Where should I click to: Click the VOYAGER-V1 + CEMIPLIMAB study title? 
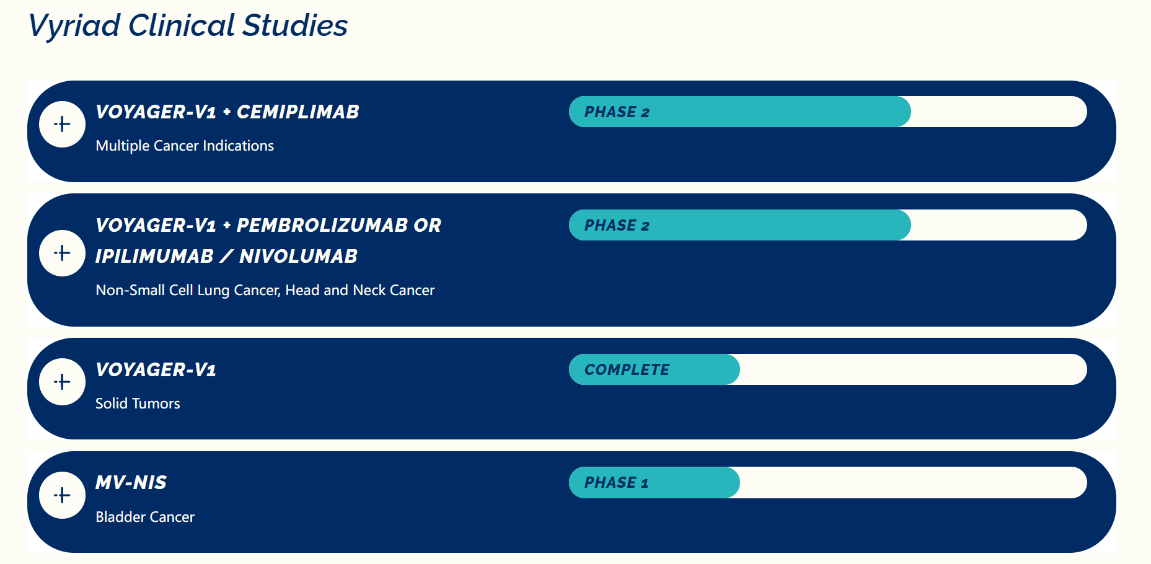227,112
